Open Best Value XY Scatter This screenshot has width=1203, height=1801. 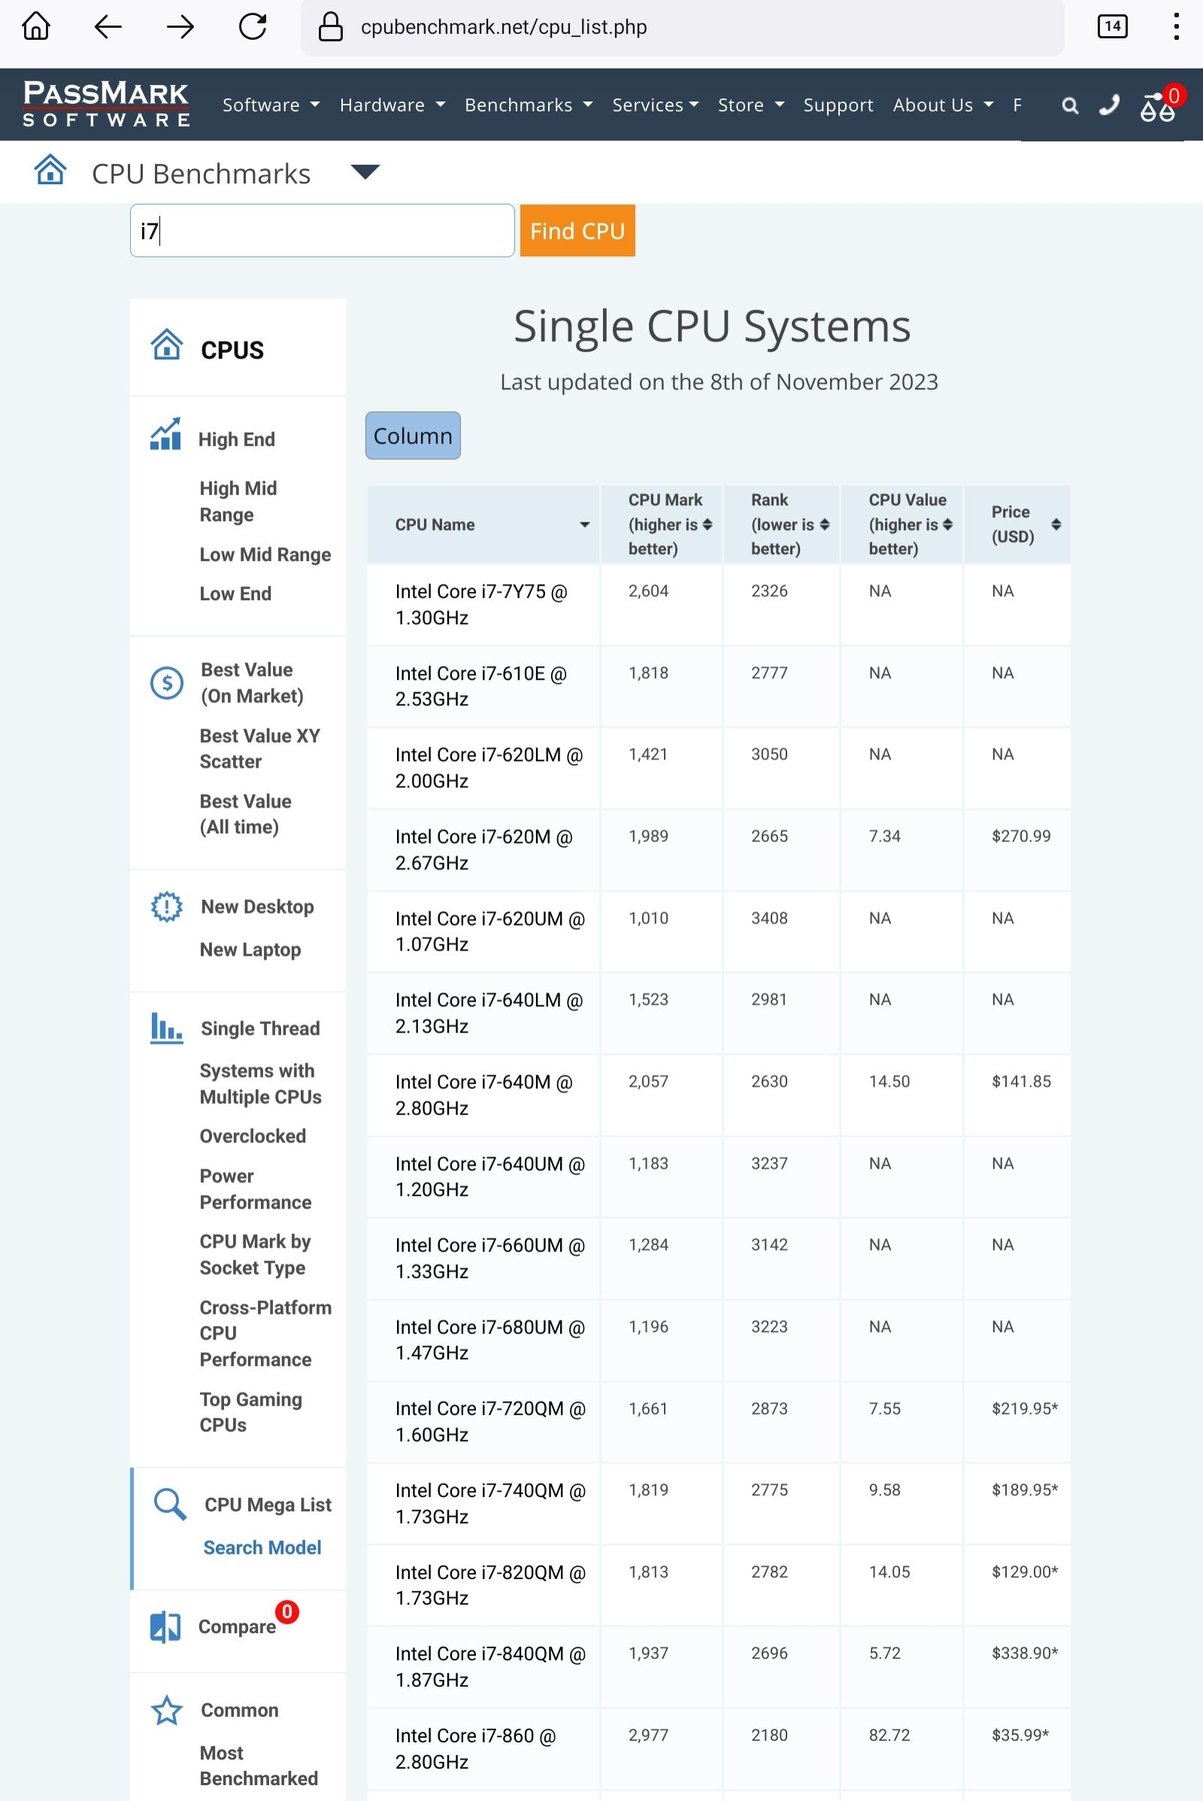click(x=259, y=748)
